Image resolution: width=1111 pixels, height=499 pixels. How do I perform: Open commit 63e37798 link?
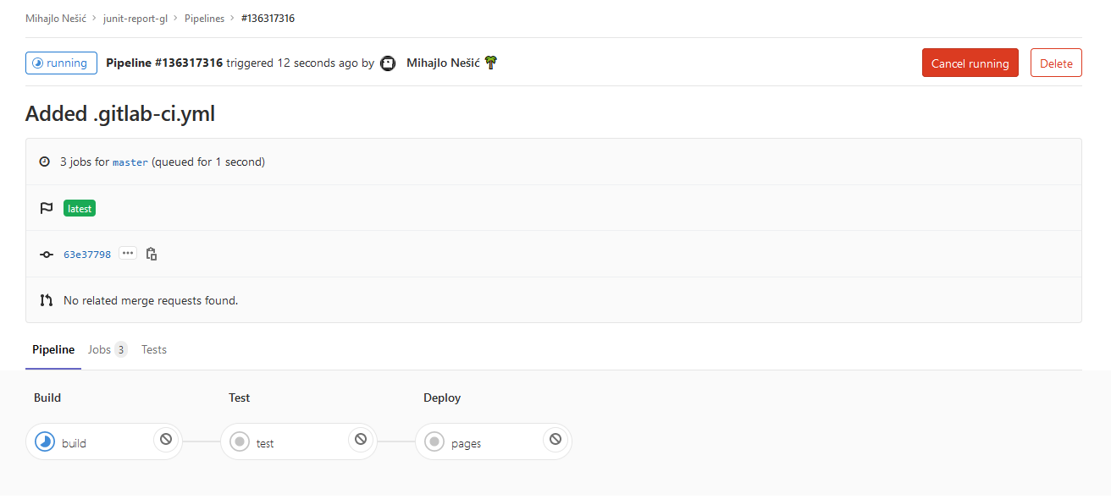[87, 255]
